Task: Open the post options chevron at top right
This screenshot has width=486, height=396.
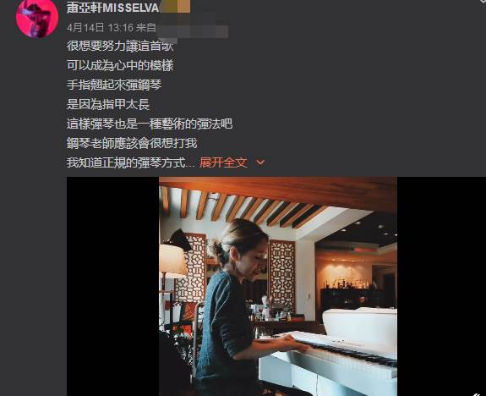Action: [483, 2]
